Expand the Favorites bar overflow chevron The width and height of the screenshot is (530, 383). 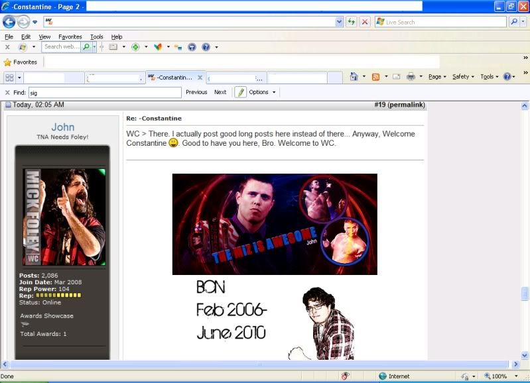point(525,58)
